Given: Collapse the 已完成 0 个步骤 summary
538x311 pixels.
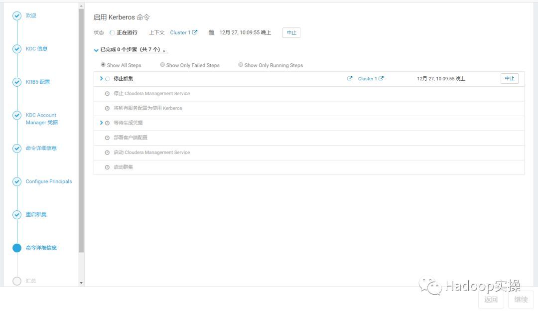Looking at the screenshot, I should tap(96, 50).
